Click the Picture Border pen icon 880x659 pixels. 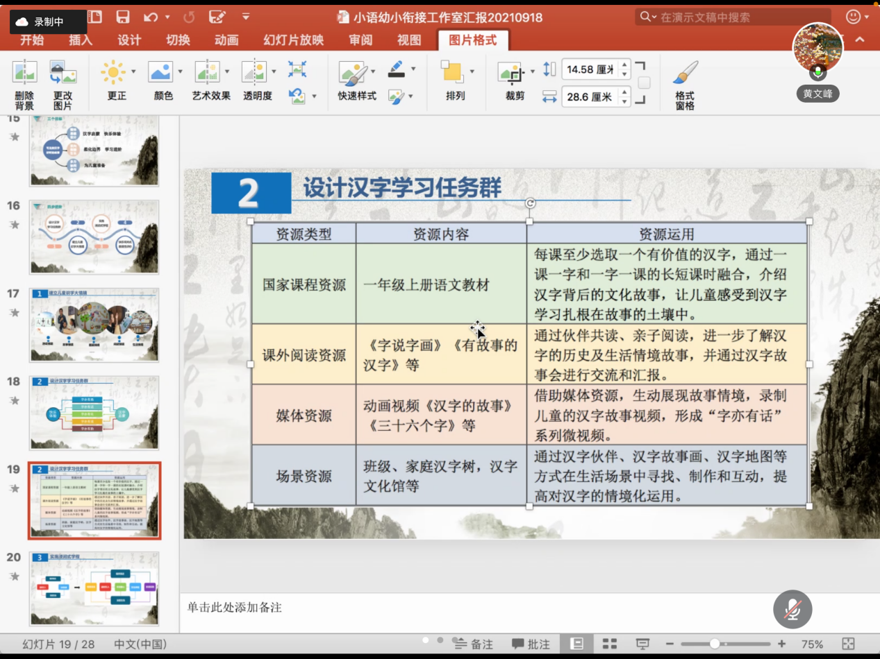click(x=396, y=69)
